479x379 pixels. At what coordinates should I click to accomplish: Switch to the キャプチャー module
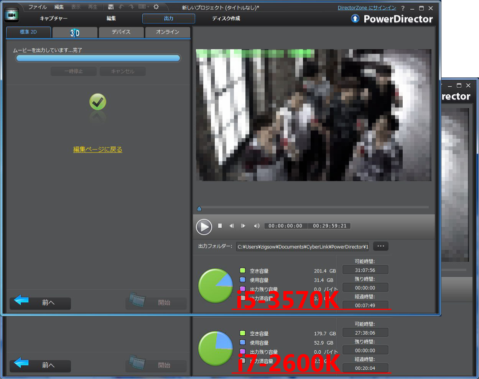(54, 18)
